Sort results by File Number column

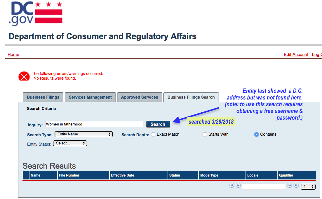coord(69,175)
